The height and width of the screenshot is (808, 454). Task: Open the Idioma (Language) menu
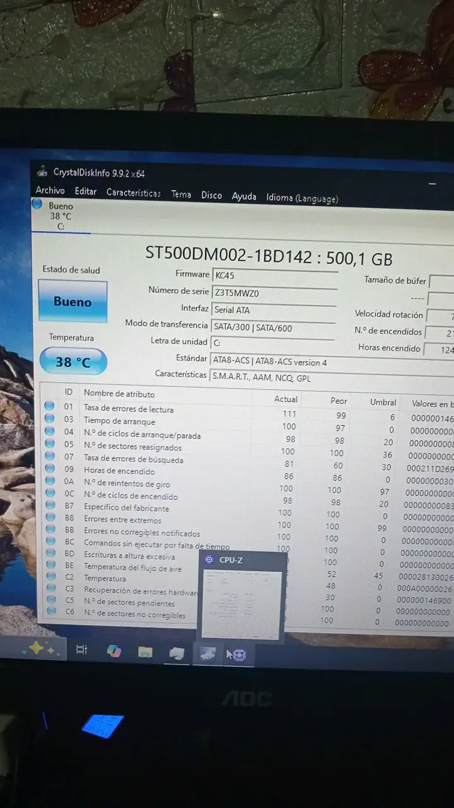tap(302, 198)
